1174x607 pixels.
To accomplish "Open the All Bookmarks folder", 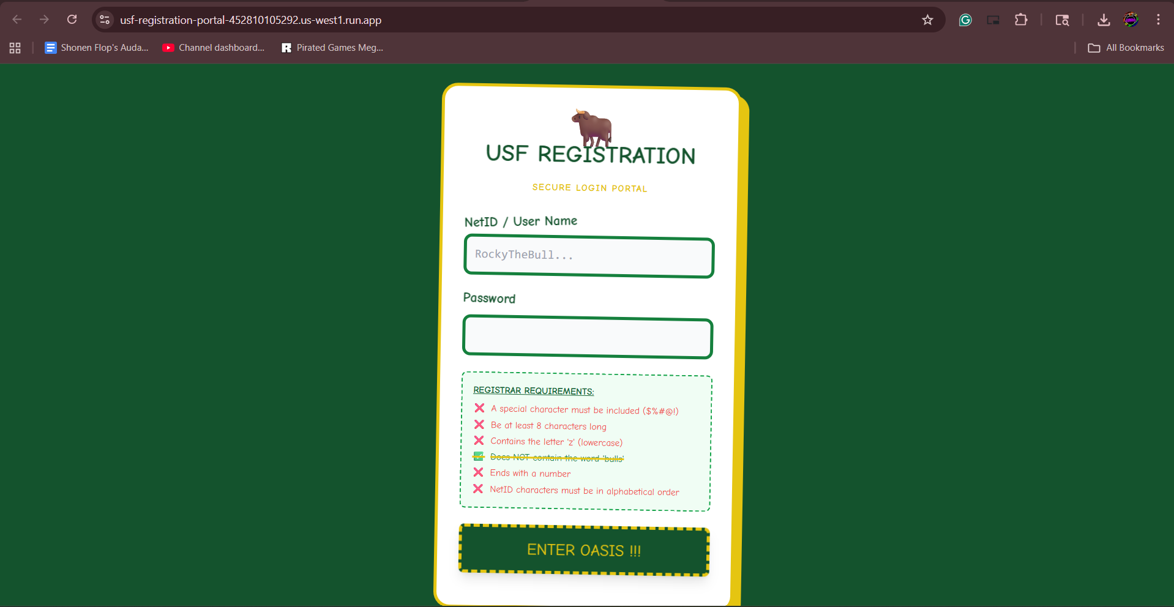I will (1126, 48).
